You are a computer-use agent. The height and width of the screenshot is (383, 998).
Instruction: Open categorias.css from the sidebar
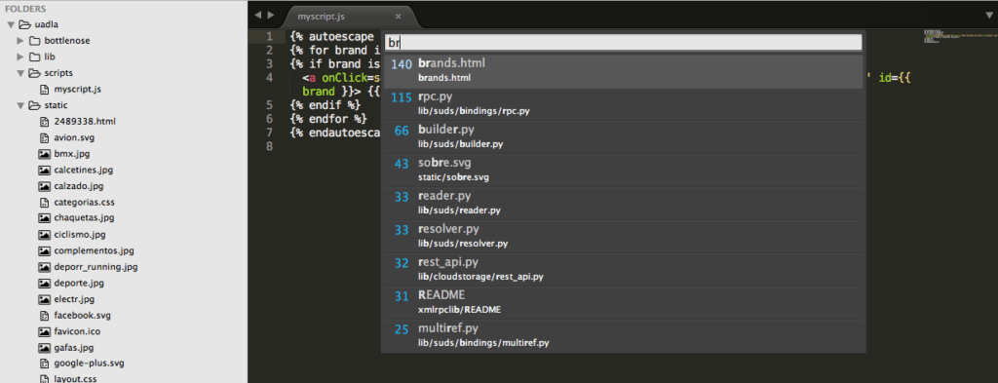(85, 203)
